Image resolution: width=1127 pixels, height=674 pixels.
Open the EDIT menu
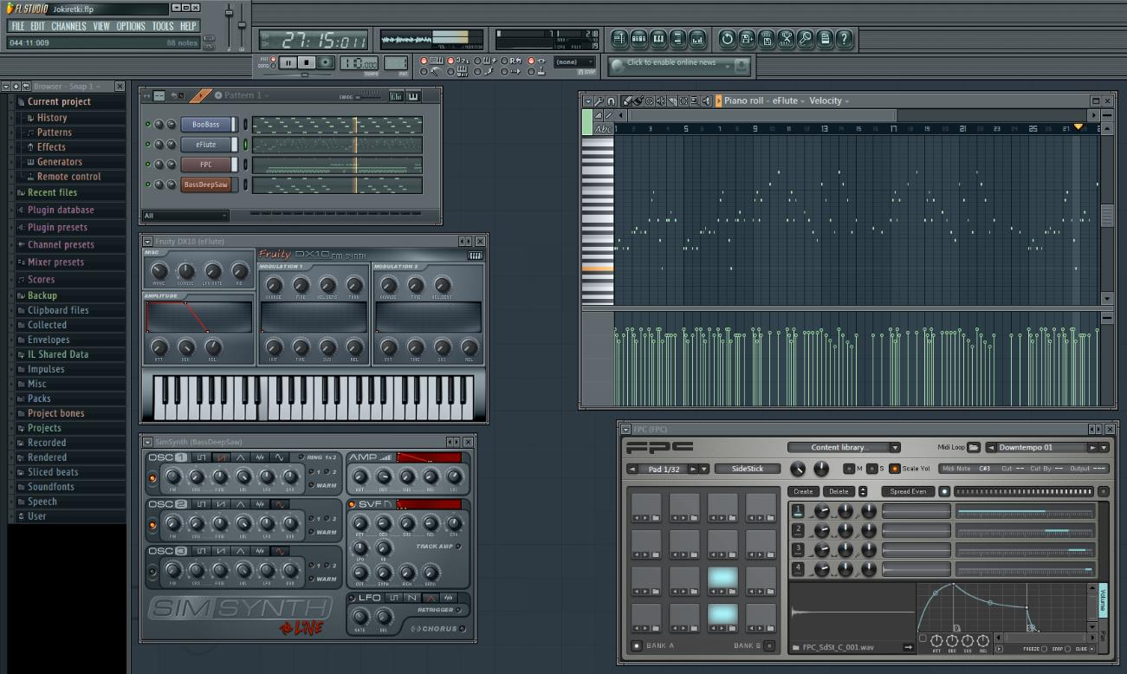(37, 26)
